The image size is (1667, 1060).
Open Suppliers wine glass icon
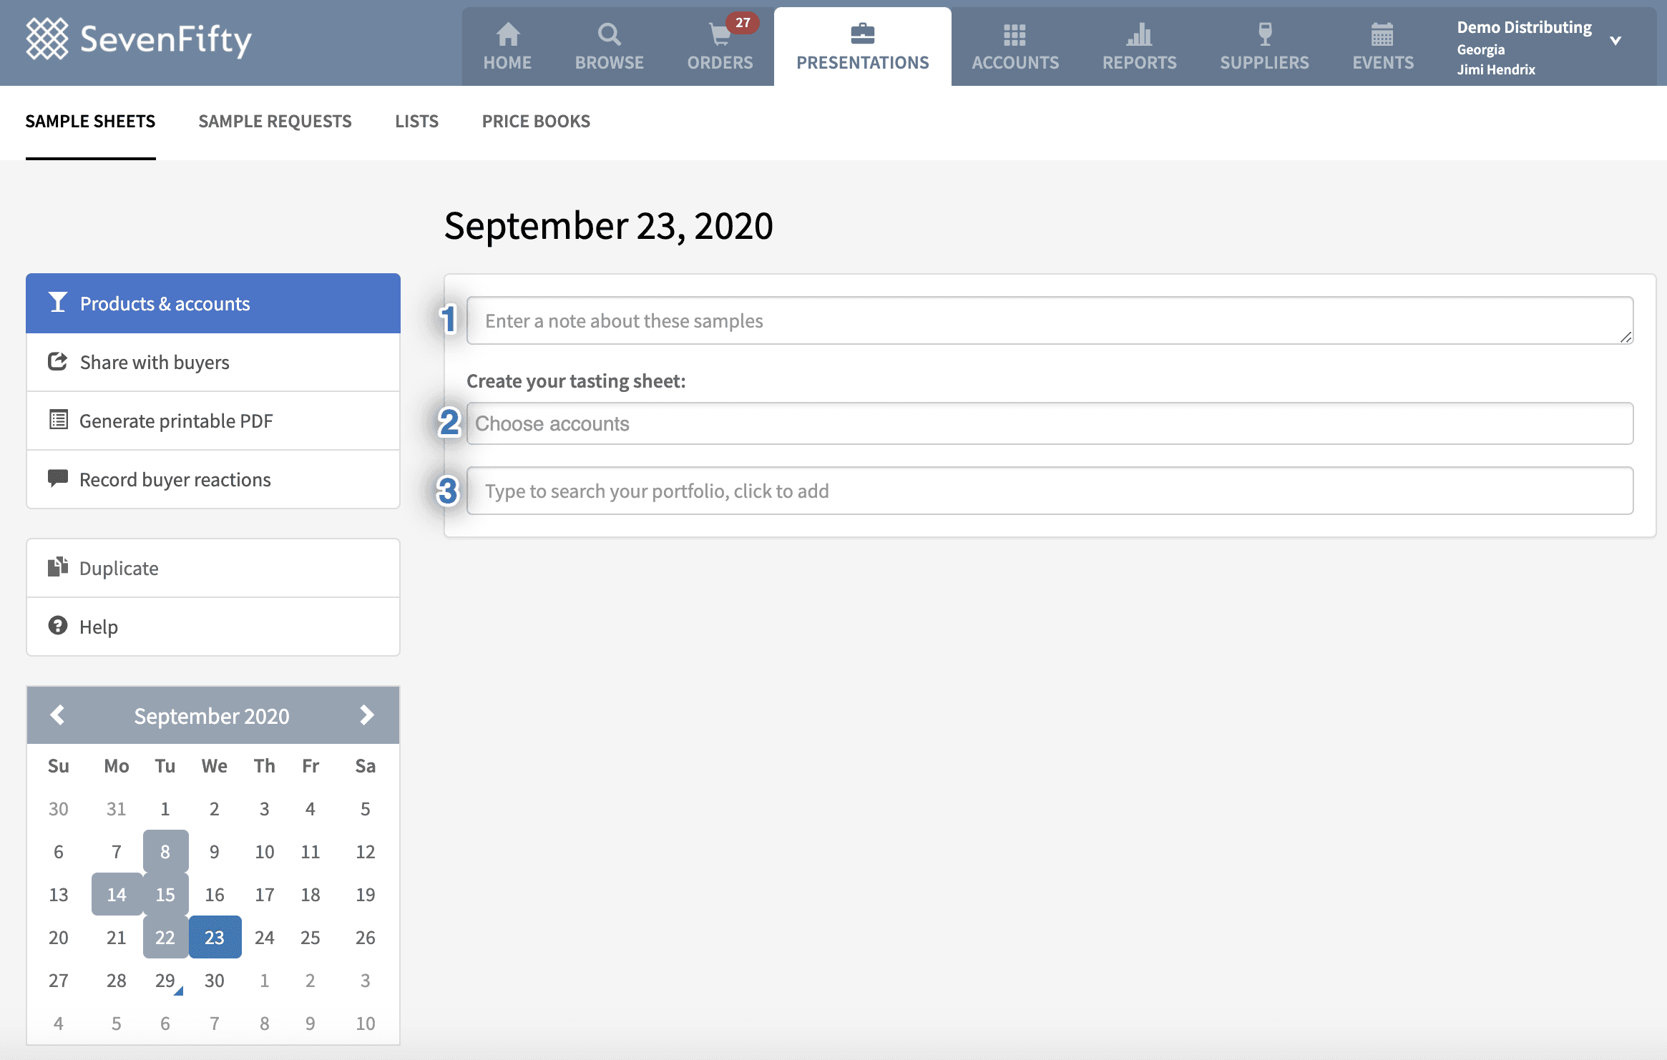pyautogui.click(x=1264, y=34)
